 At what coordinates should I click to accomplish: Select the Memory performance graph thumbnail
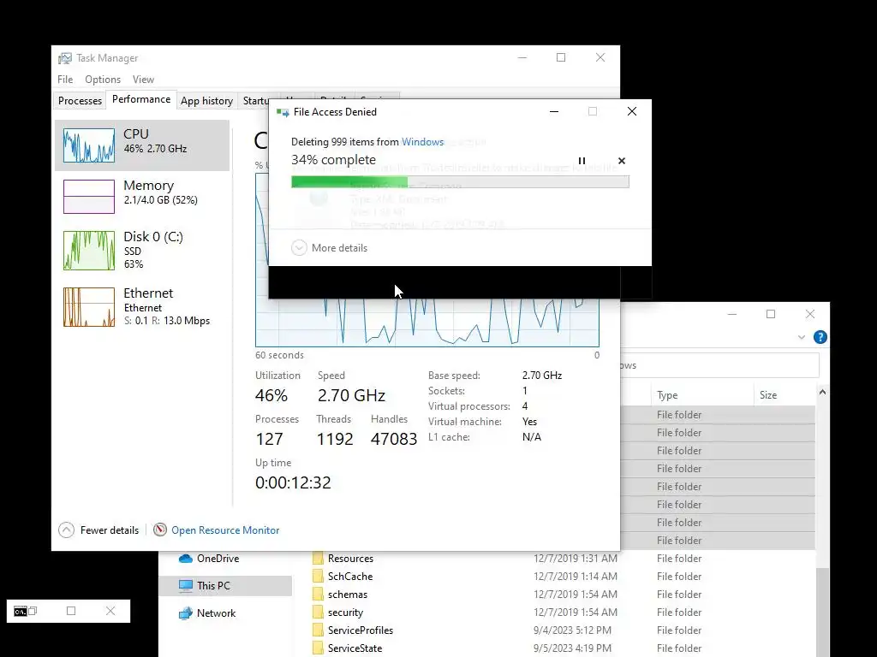[89, 197]
